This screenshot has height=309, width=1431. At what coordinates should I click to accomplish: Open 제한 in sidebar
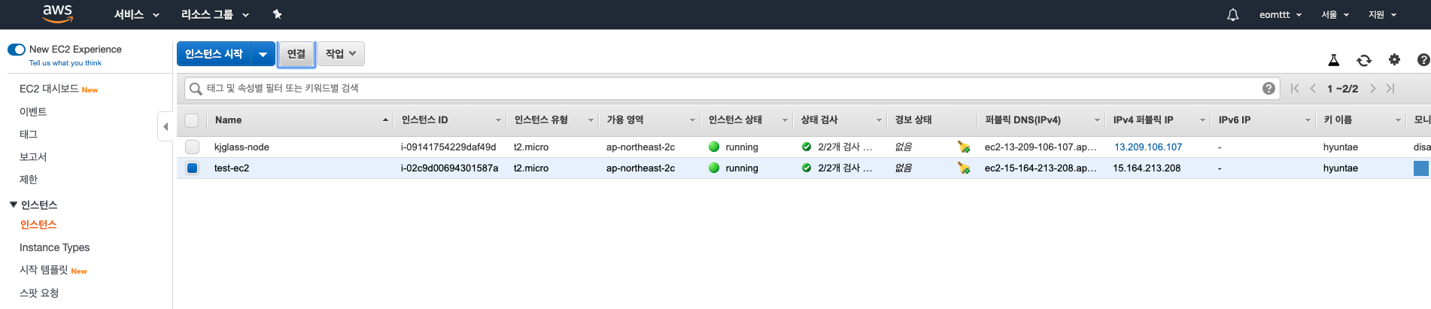coord(29,179)
